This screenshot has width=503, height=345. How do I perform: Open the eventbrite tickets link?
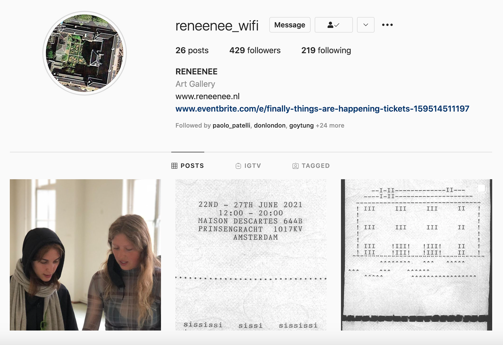tap(322, 109)
